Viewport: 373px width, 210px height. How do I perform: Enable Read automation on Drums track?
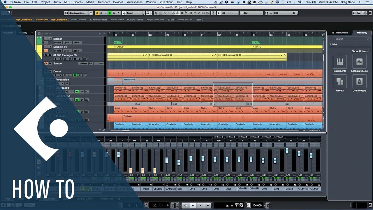pos(75,75)
